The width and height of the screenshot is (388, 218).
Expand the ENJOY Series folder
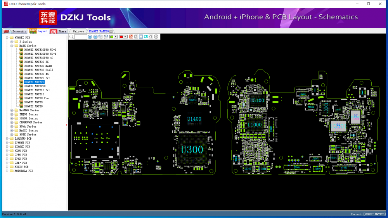[x=12, y=114]
